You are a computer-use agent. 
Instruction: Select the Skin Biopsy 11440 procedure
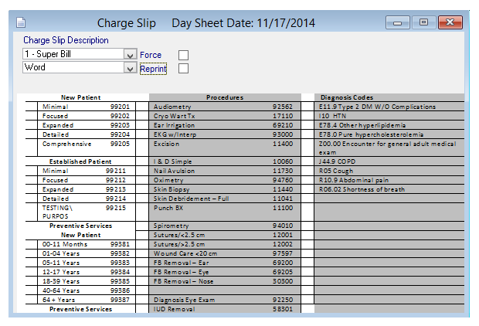click(x=223, y=189)
